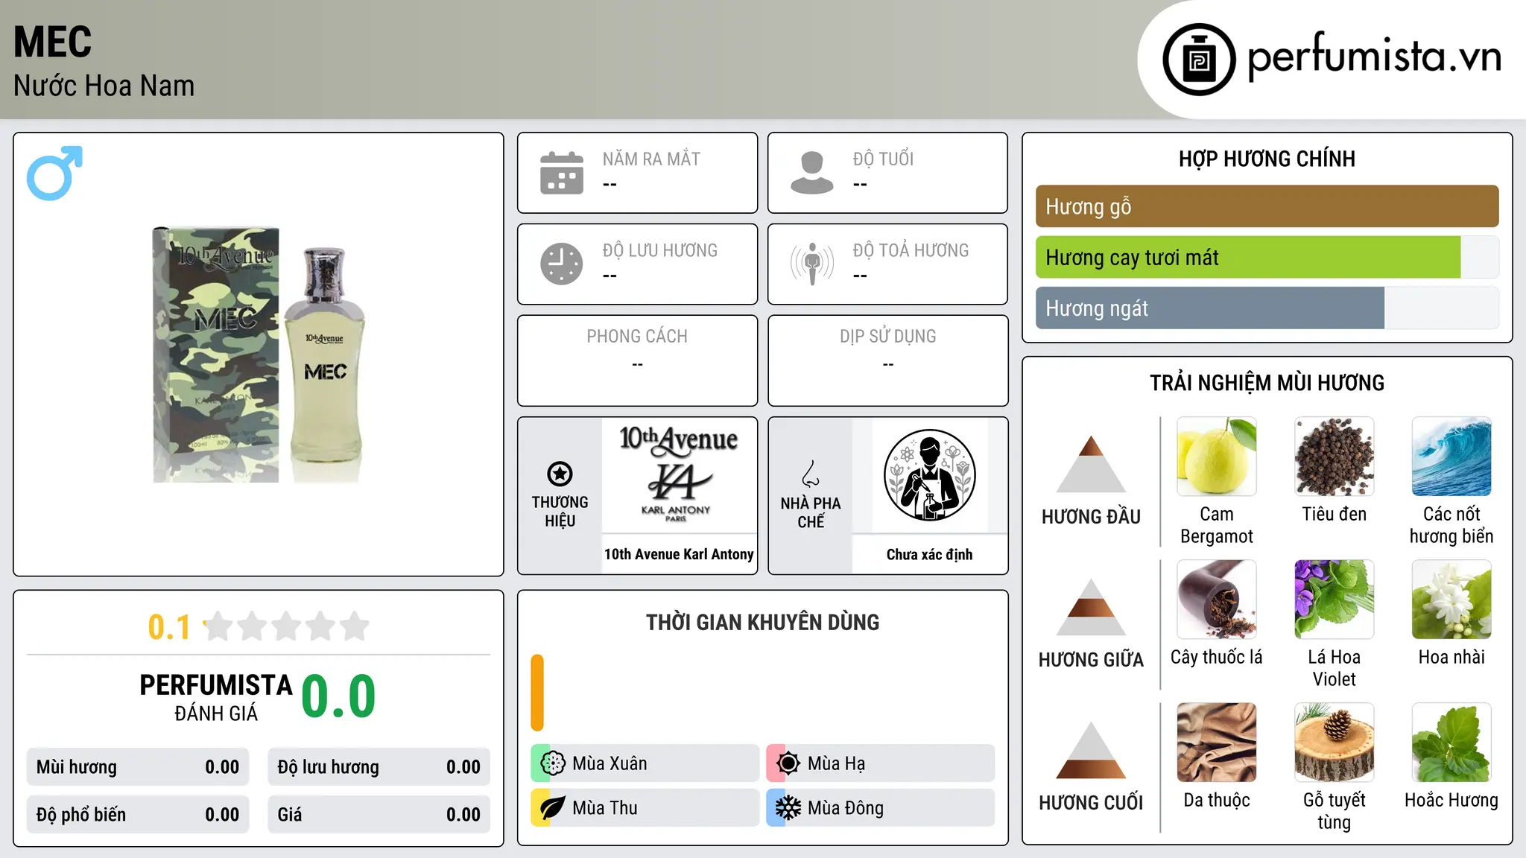Select the Cam Bergamot note image

pos(1217,457)
